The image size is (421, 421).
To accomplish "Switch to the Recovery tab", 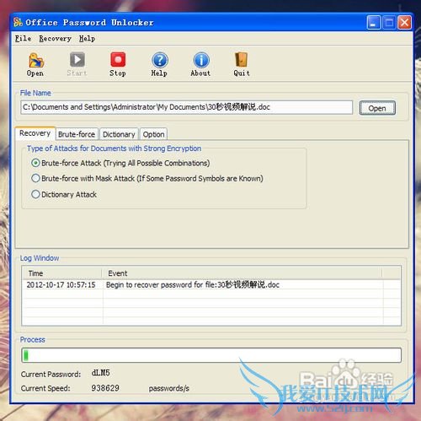I will [x=35, y=133].
